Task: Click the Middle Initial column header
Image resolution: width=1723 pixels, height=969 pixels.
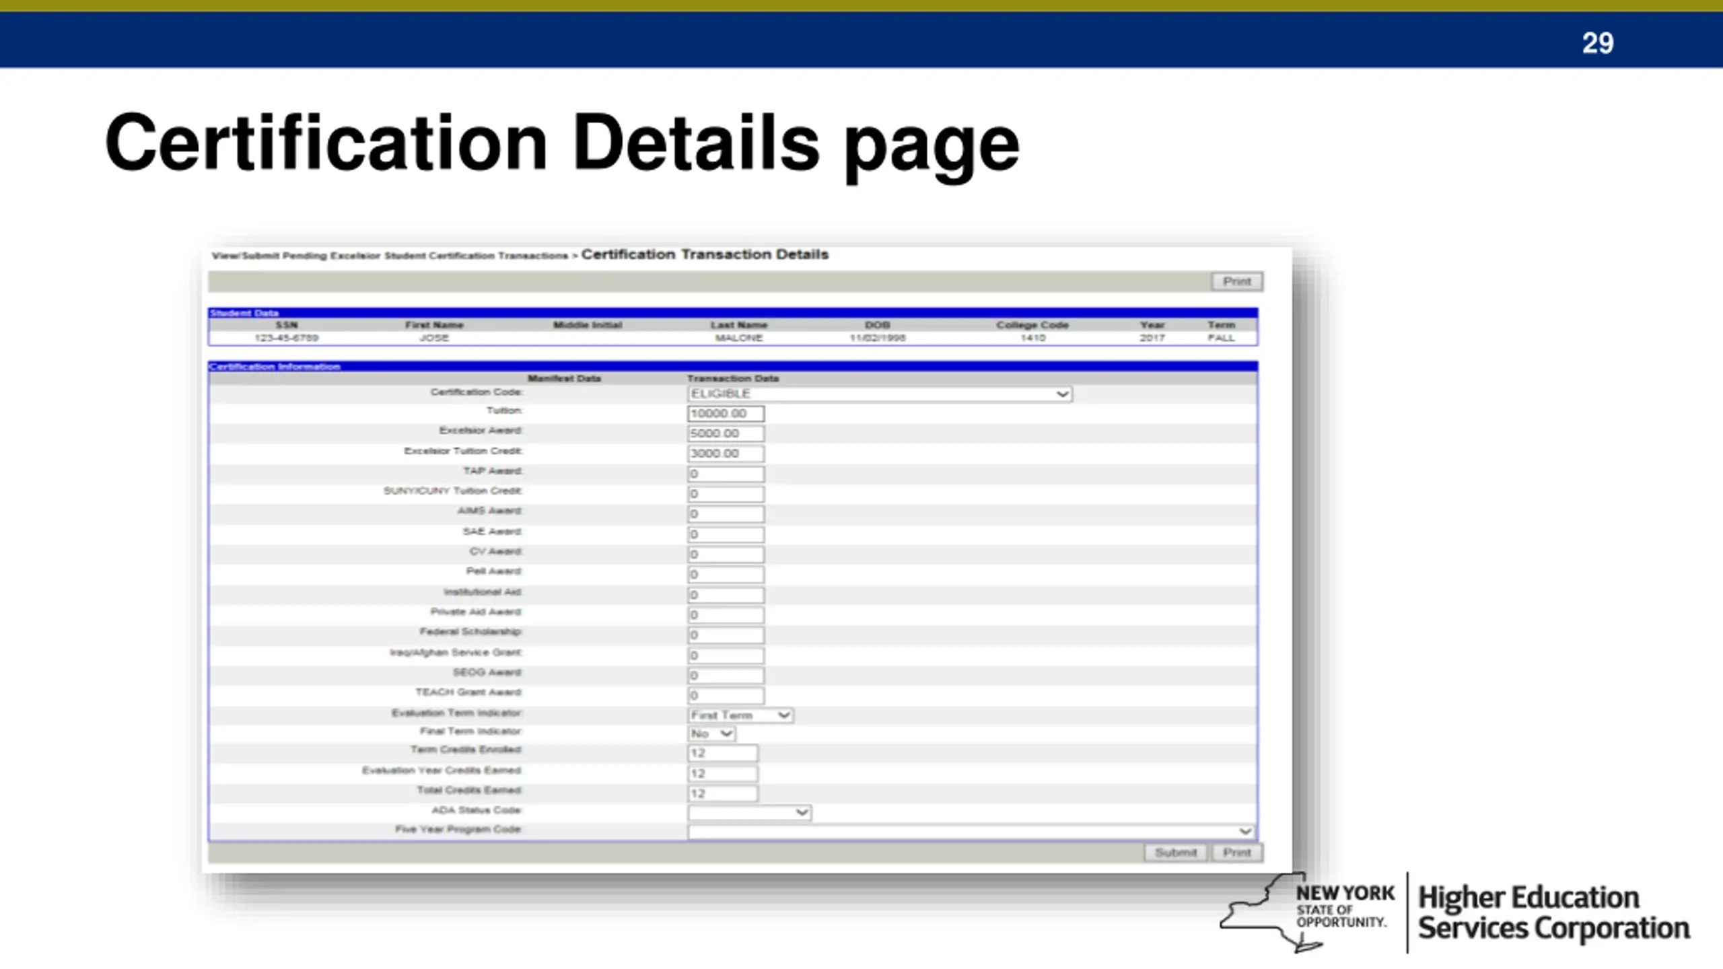Action: coord(588,325)
